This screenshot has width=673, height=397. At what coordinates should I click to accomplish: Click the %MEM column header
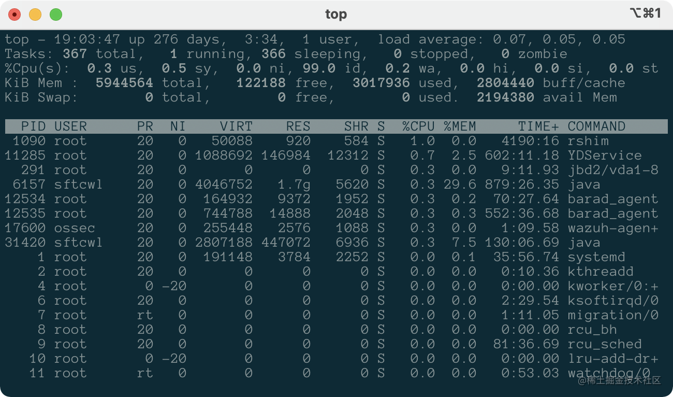coord(460,126)
